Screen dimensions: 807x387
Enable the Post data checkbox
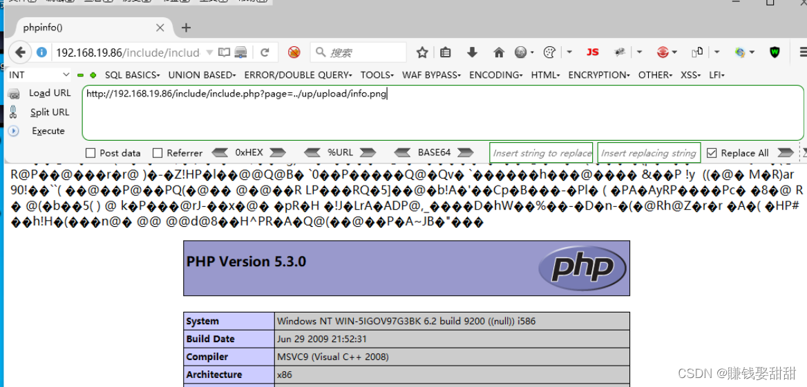pos(91,152)
